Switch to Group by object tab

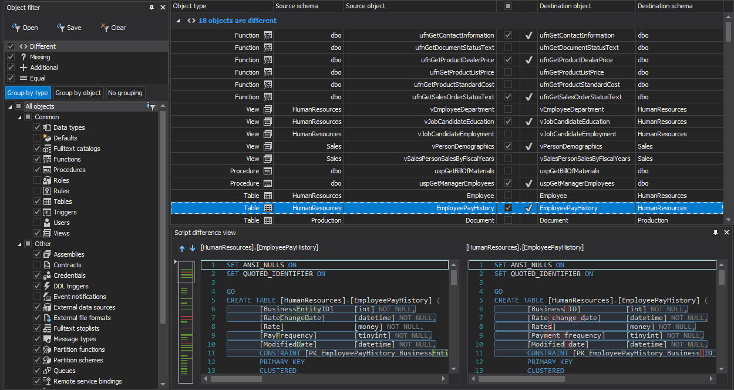point(78,93)
